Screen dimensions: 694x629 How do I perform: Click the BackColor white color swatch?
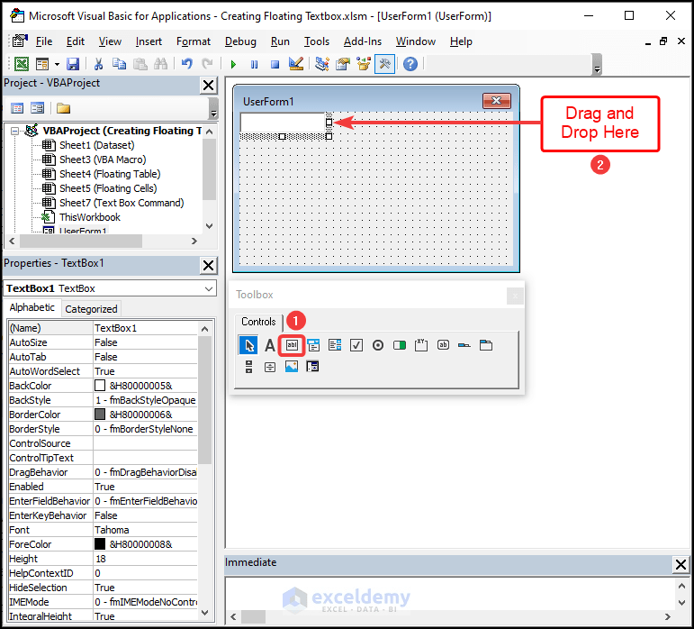100,386
